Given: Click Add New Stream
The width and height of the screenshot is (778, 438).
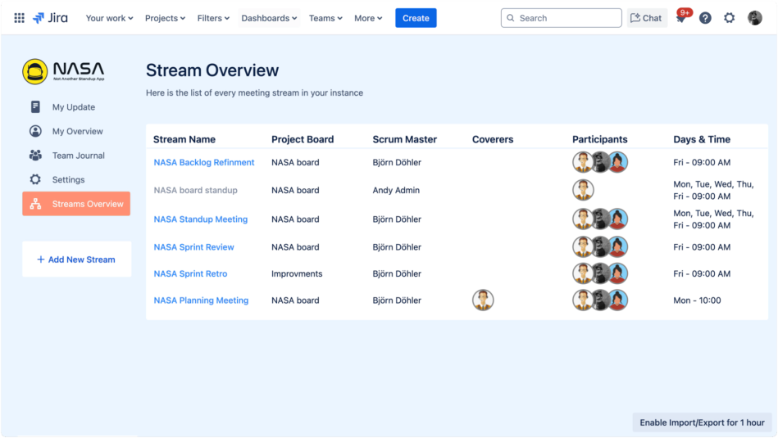Looking at the screenshot, I should tap(77, 260).
